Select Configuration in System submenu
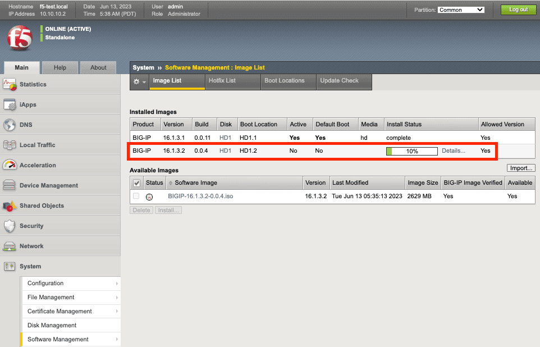The height and width of the screenshot is (347, 540). [71, 283]
